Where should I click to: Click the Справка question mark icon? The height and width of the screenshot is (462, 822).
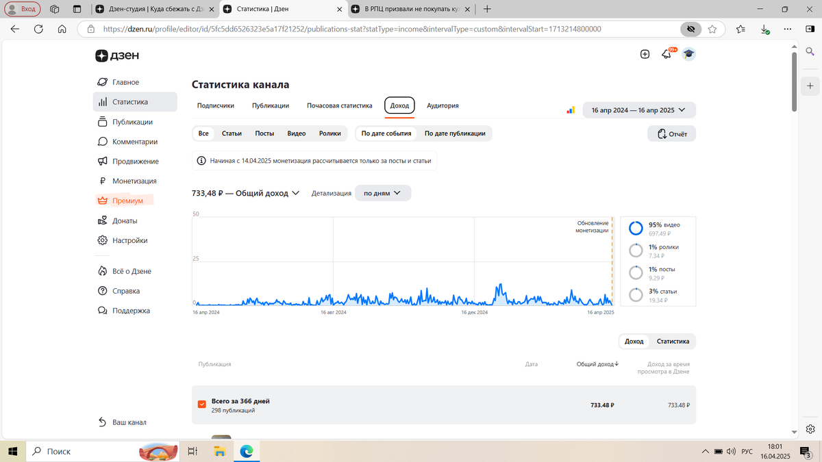(102, 291)
